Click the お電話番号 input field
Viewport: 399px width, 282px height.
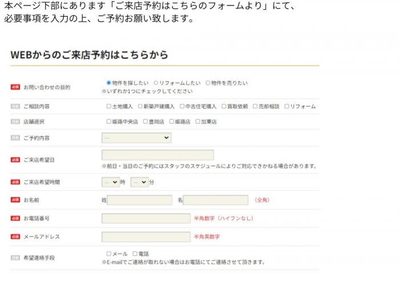[x=146, y=218]
